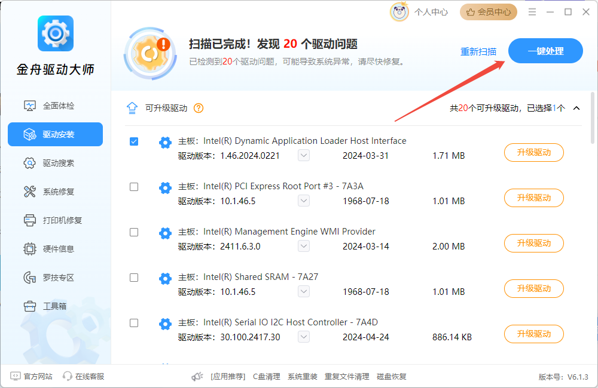Open 全面体检 in the sidebar

click(x=55, y=106)
